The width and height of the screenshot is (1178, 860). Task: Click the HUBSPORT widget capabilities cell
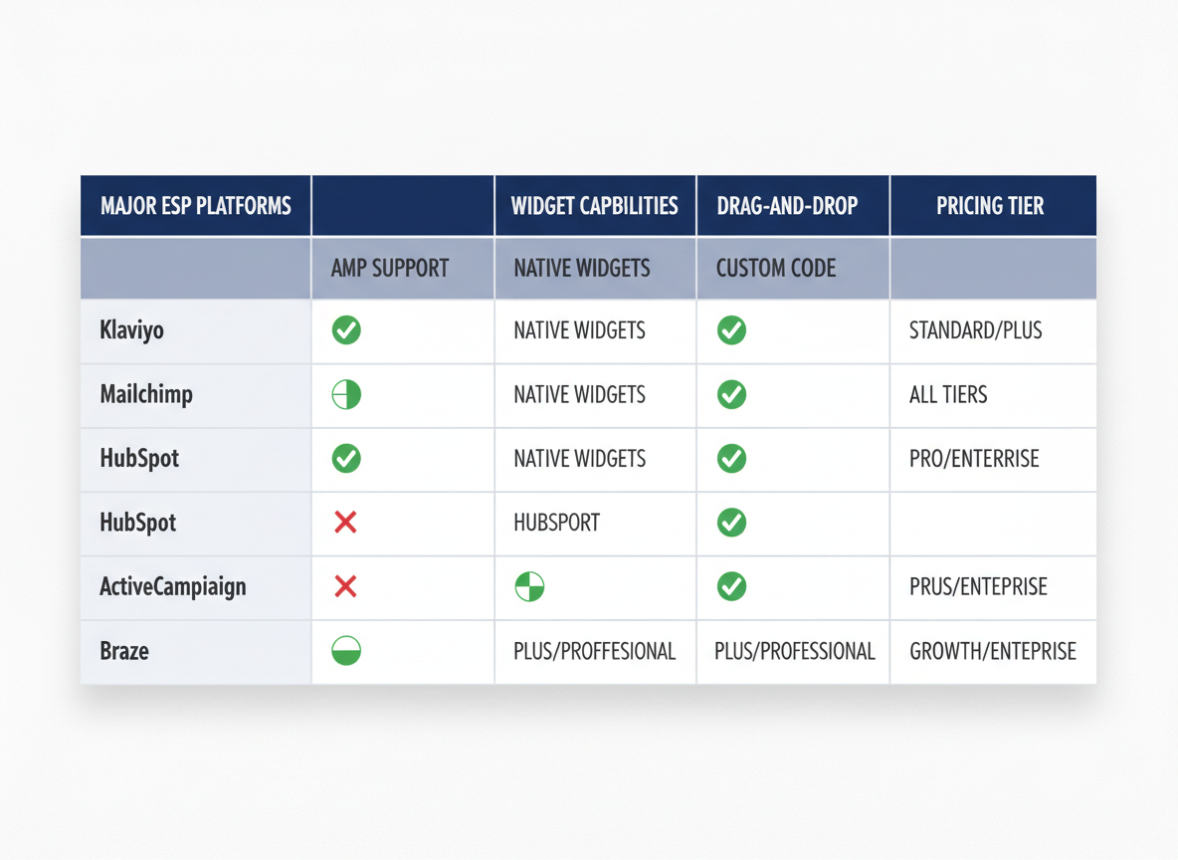[x=557, y=523]
